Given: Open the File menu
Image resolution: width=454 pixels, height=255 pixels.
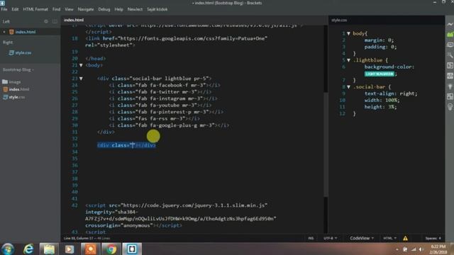Looking at the screenshot, I should pos(4,9).
